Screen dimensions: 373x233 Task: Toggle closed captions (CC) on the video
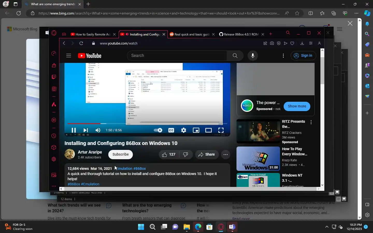coord(171,130)
